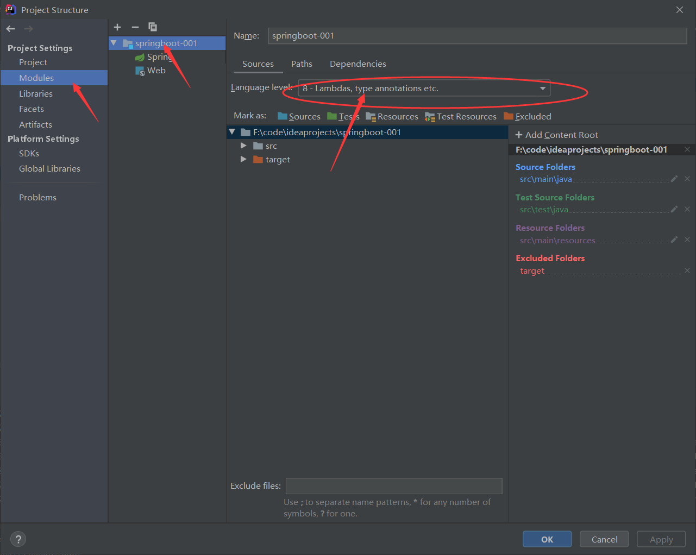Go back with the left arrow
Screen dimensions: 696x555
tap(11, 29)
